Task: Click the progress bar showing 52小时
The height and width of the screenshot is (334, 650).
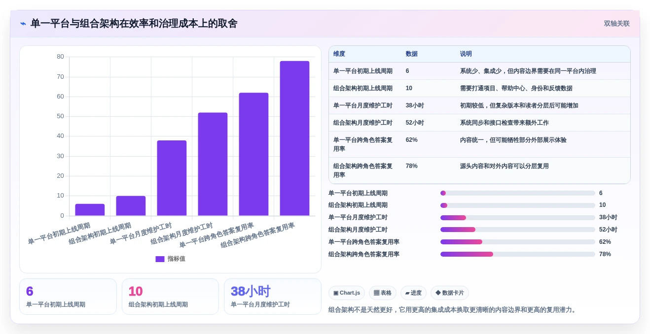Action: pyautogui.click(x=518, y=230)
